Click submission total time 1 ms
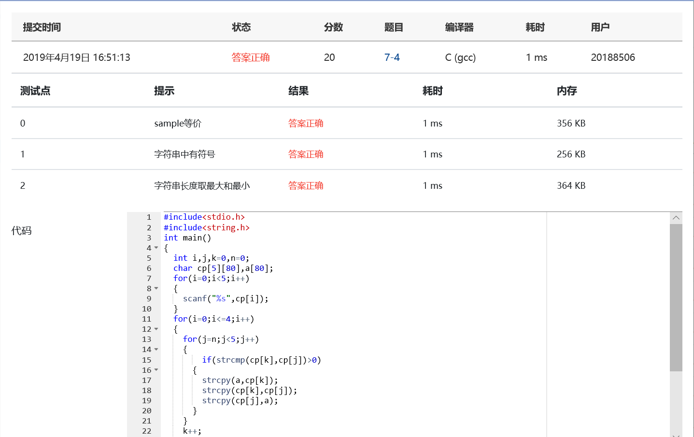Screen dimensions: 694x437 point(537,57)
